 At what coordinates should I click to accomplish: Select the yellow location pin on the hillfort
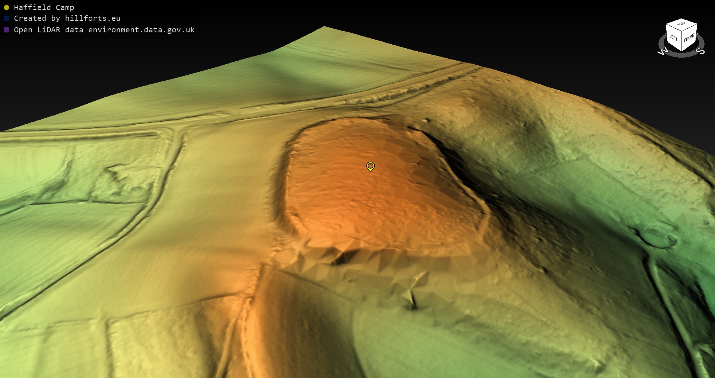370,166
